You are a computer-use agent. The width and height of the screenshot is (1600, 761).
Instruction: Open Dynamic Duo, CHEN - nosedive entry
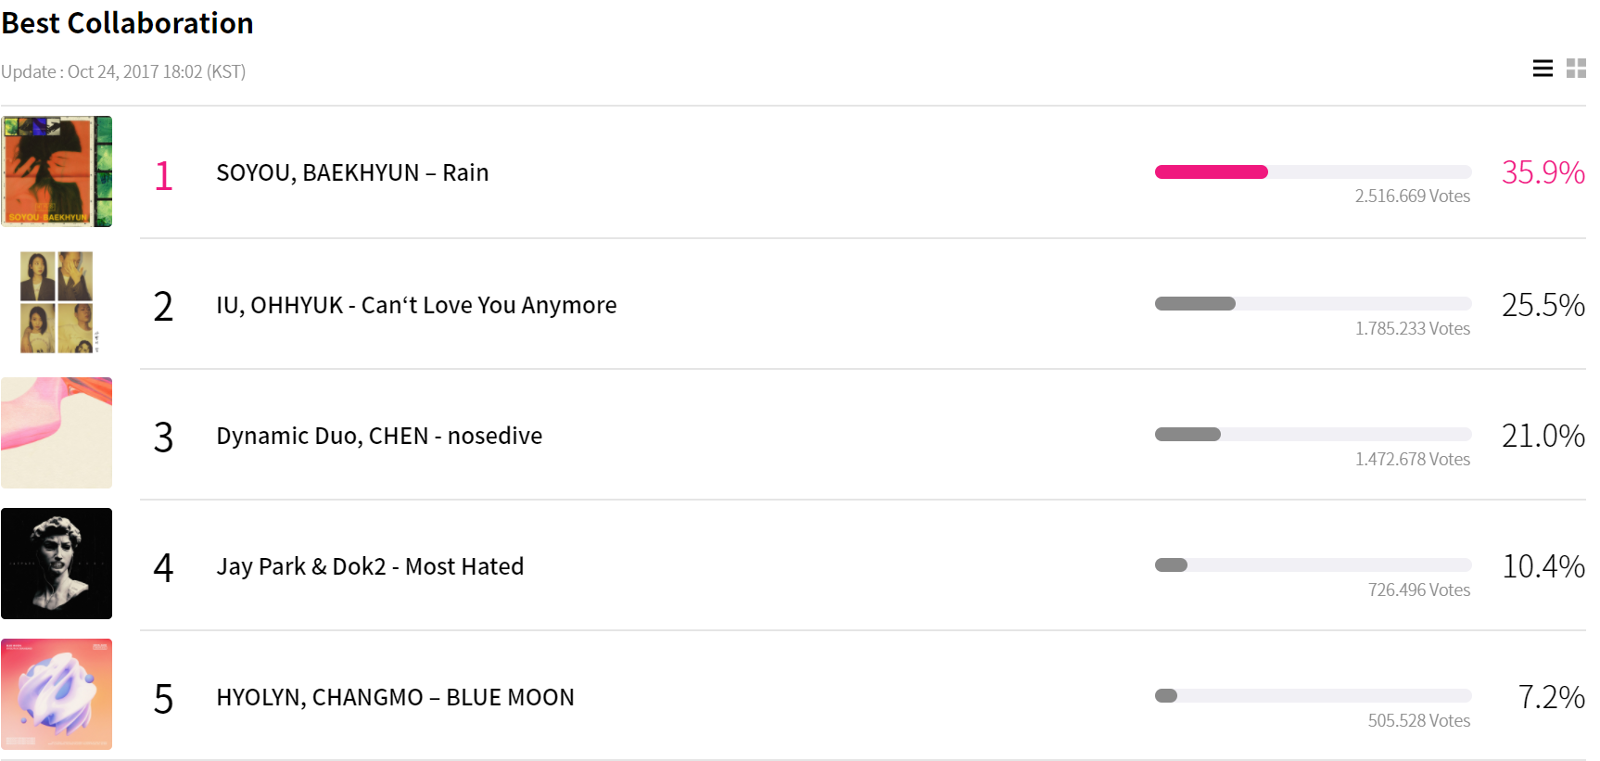(379, 437)
